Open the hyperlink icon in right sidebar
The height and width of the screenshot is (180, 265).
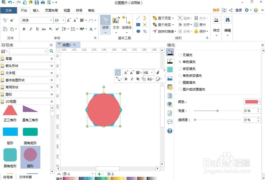click(169, 104)
